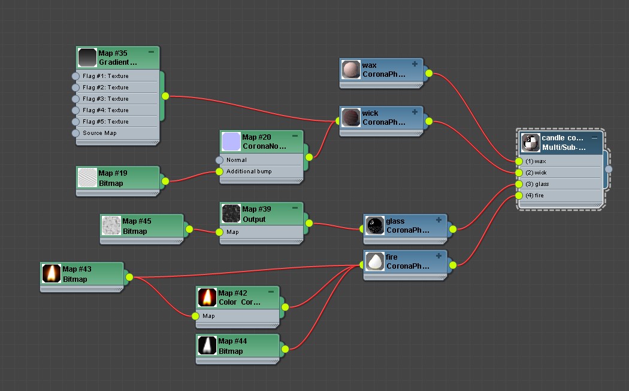This screenshot has width=629, height=391.
Task: Expand the wick CoronaPhysical material node
Action: [415, 112]
